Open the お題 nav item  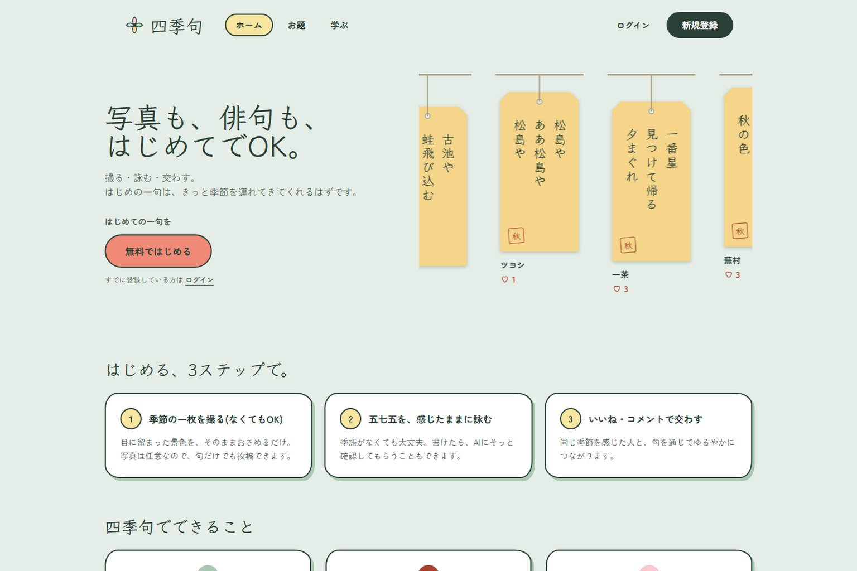click(x=296, y=25)
